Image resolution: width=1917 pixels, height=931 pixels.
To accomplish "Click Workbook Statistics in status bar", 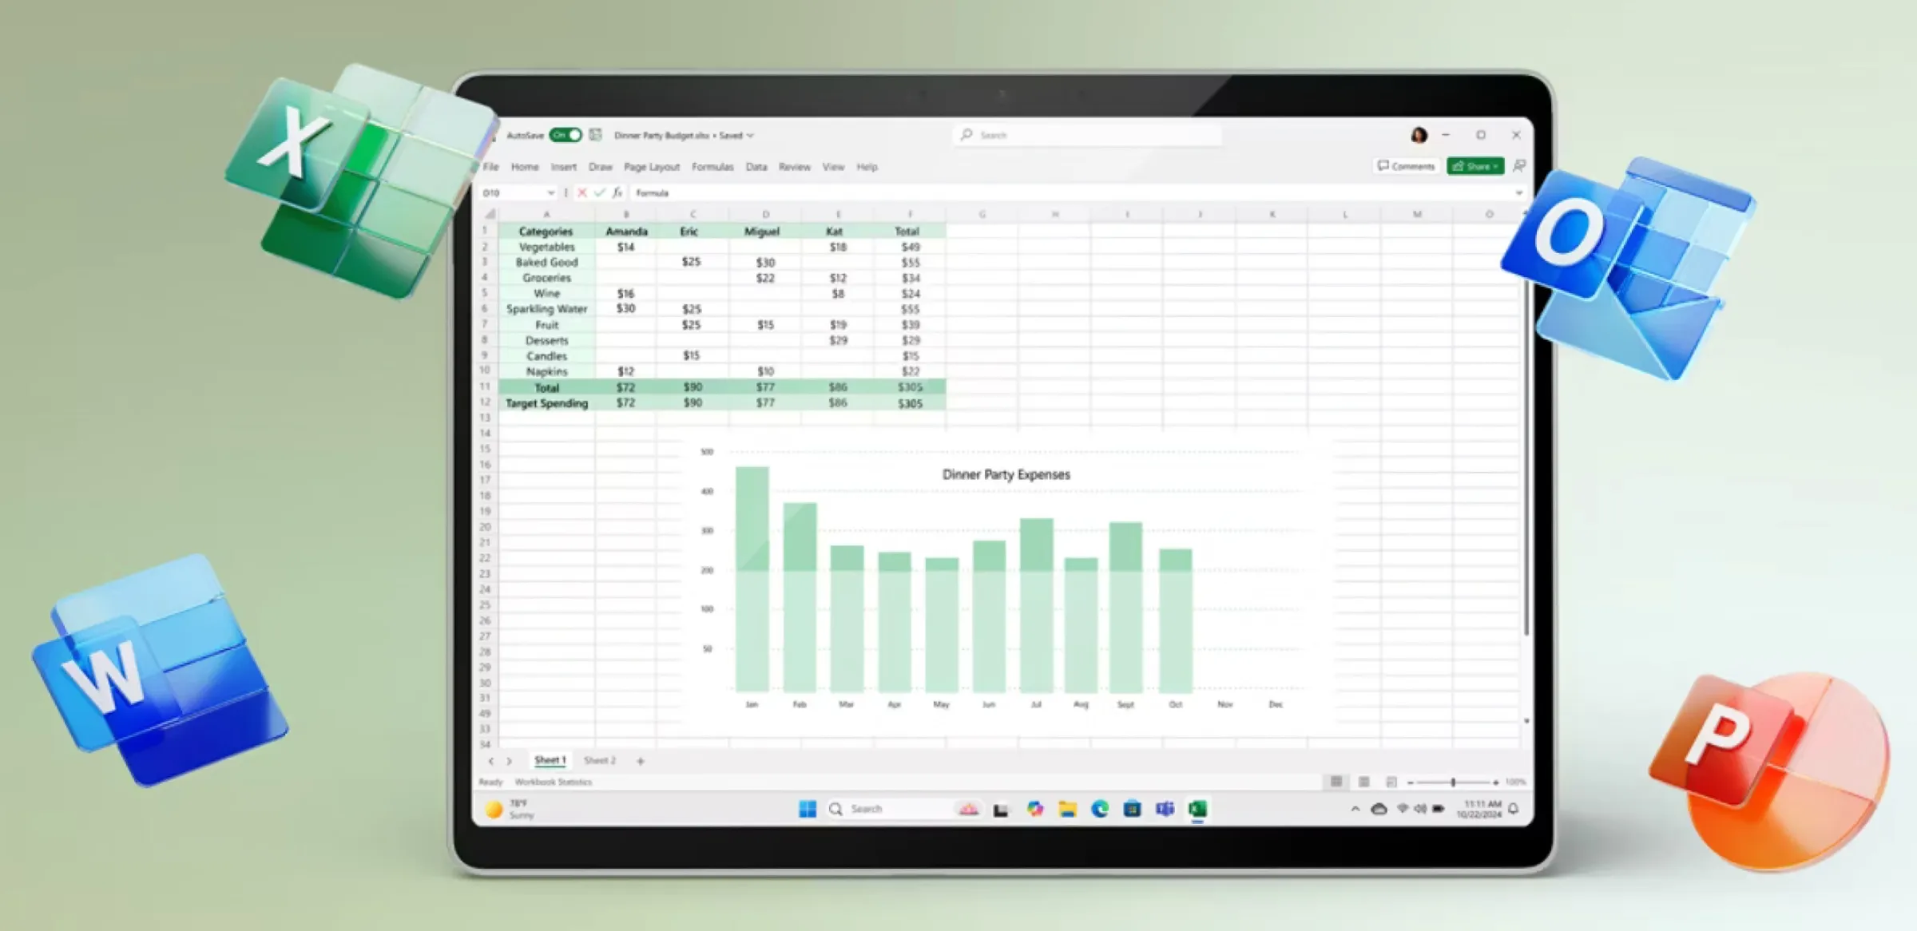I will [x=553, y=782].
